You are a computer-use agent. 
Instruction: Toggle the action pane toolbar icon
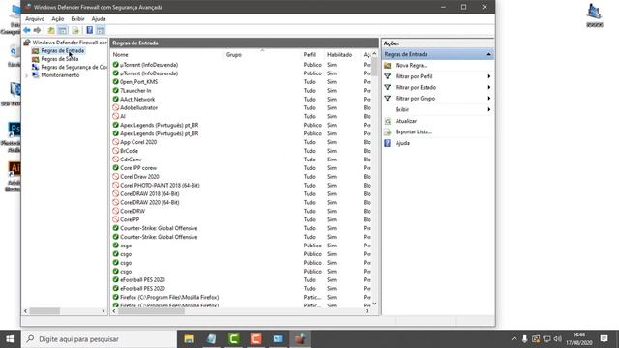pyautogui.click(x=101, y=30)
